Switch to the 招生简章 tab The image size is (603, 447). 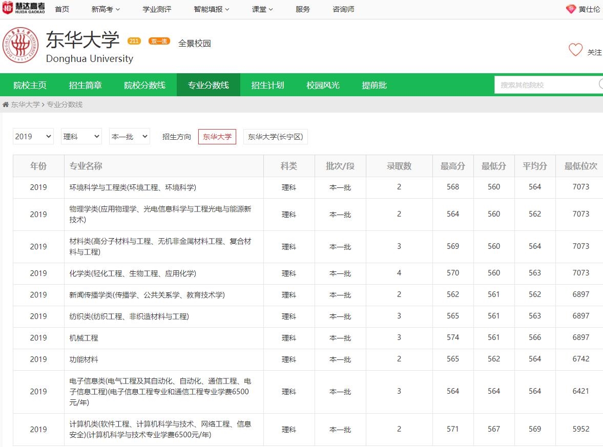pyautogui.click(x=86, y=85)
